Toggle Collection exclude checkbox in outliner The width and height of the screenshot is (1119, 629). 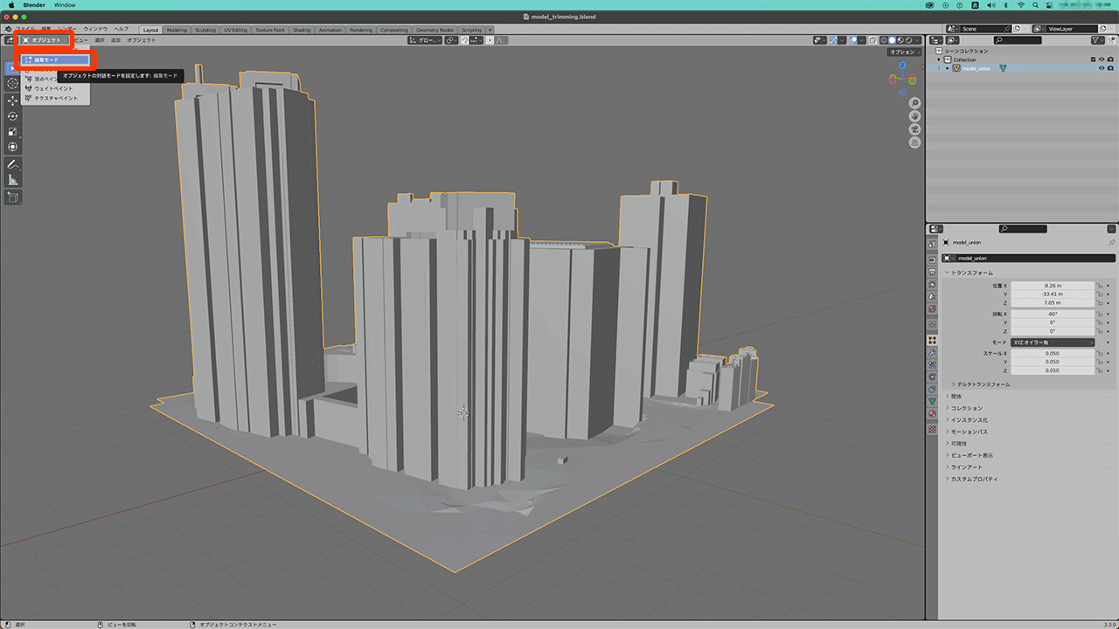[1093, 59]
